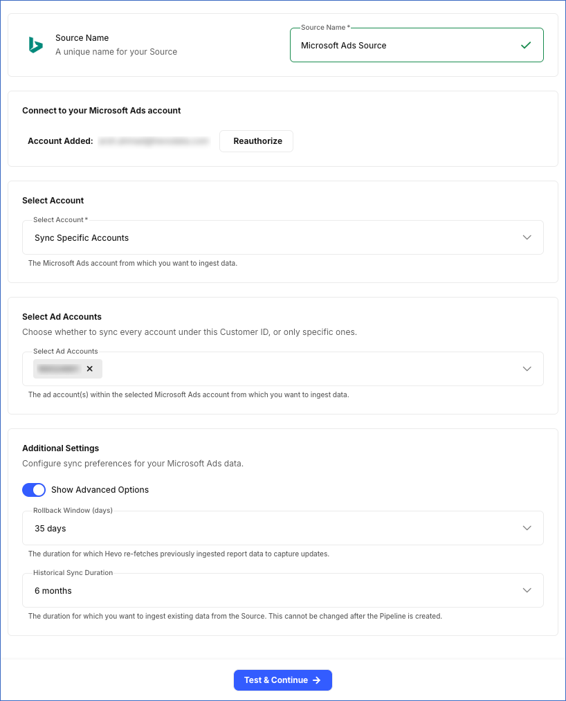
Task: Click Test & Continue button
Action: click(x=282, y=680)
